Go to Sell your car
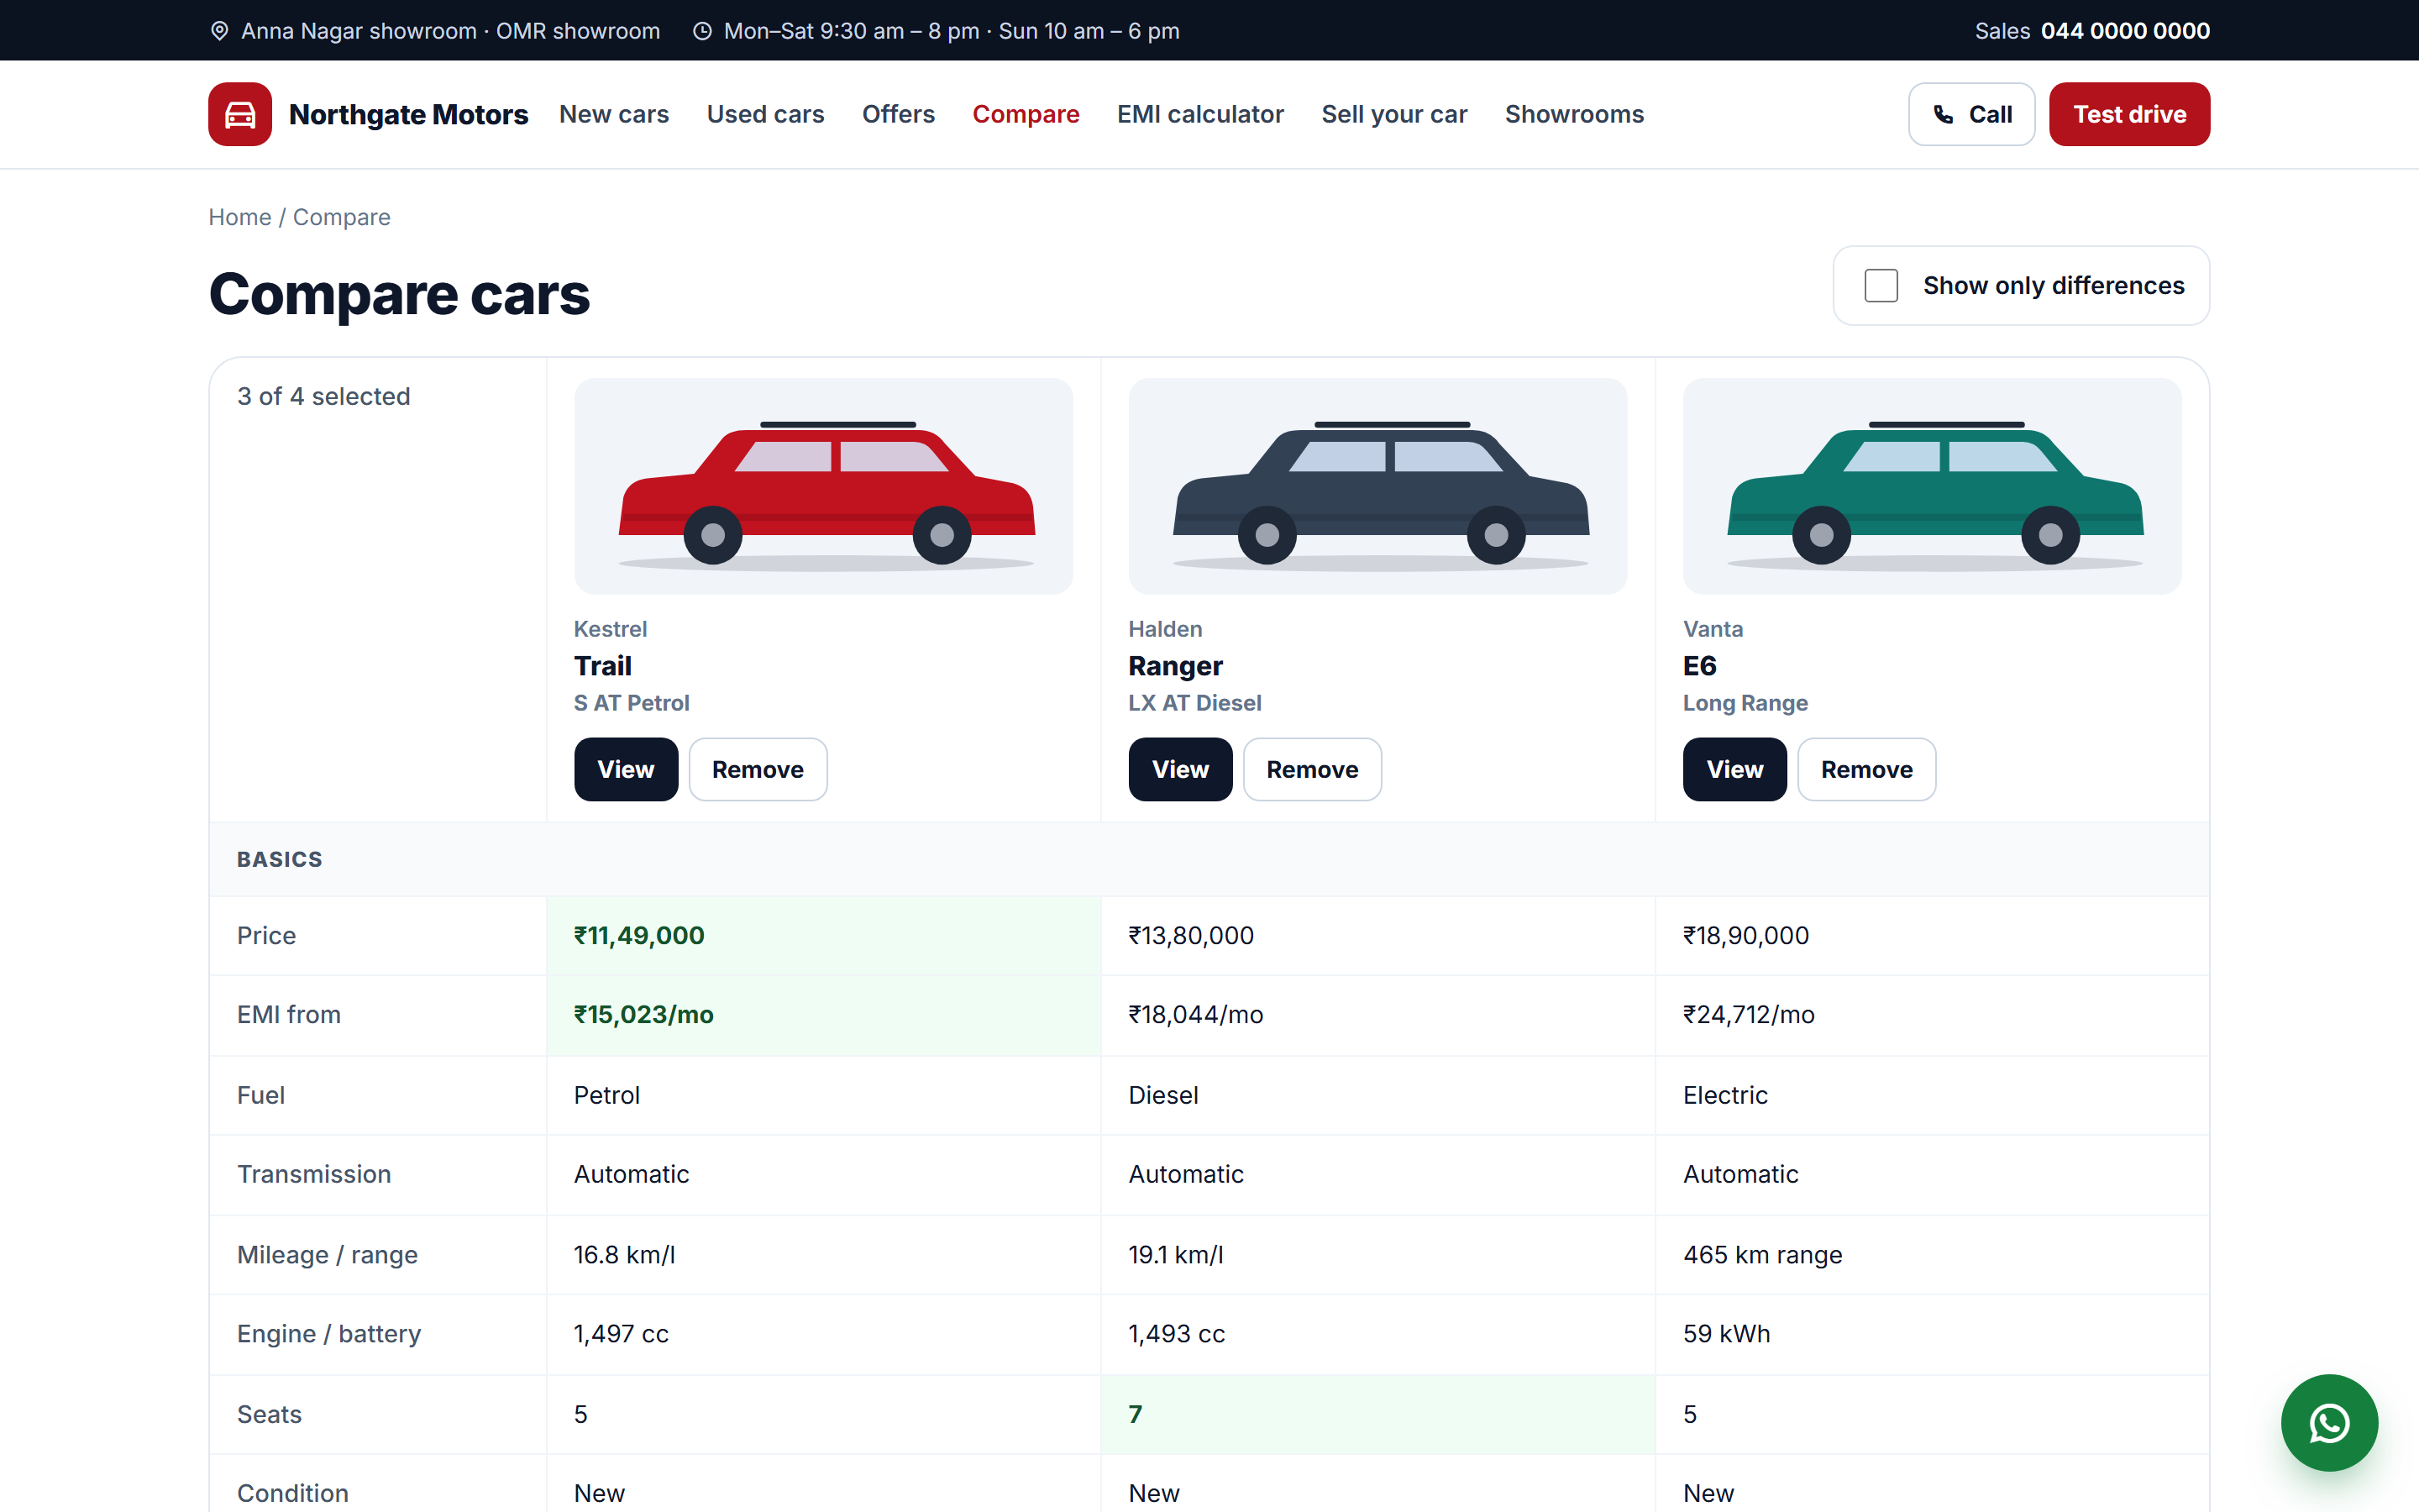The height and width of the screenshot is (1512, 2419). [x=1394, y=114]
